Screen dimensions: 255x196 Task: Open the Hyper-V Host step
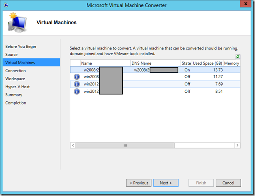coord(17,87)
